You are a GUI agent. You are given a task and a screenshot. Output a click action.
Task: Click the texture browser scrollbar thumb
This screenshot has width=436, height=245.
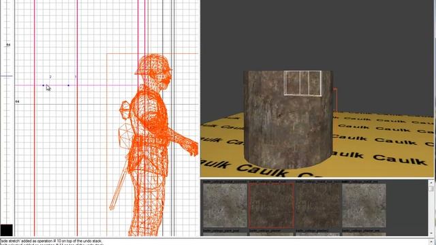[431, 189]
